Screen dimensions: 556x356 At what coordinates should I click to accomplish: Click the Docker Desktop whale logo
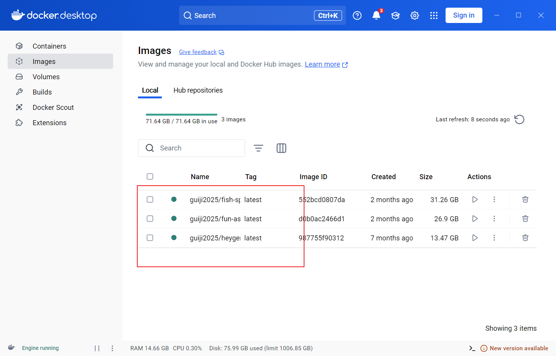point(54,15)
